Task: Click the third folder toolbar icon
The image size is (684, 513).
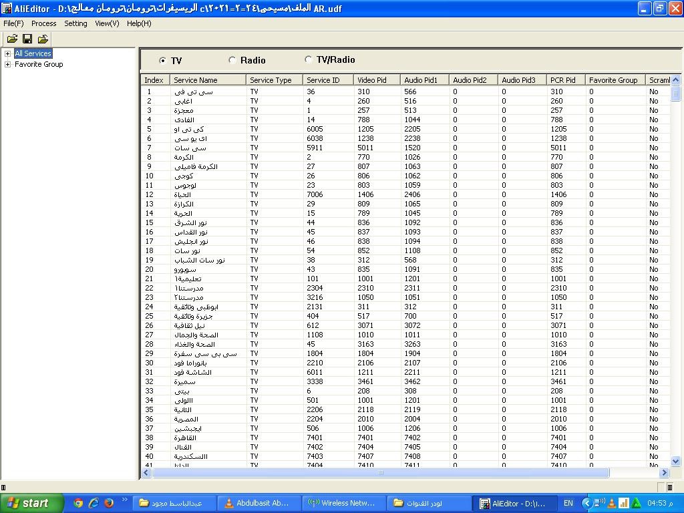Action: (x=43, y=39)
